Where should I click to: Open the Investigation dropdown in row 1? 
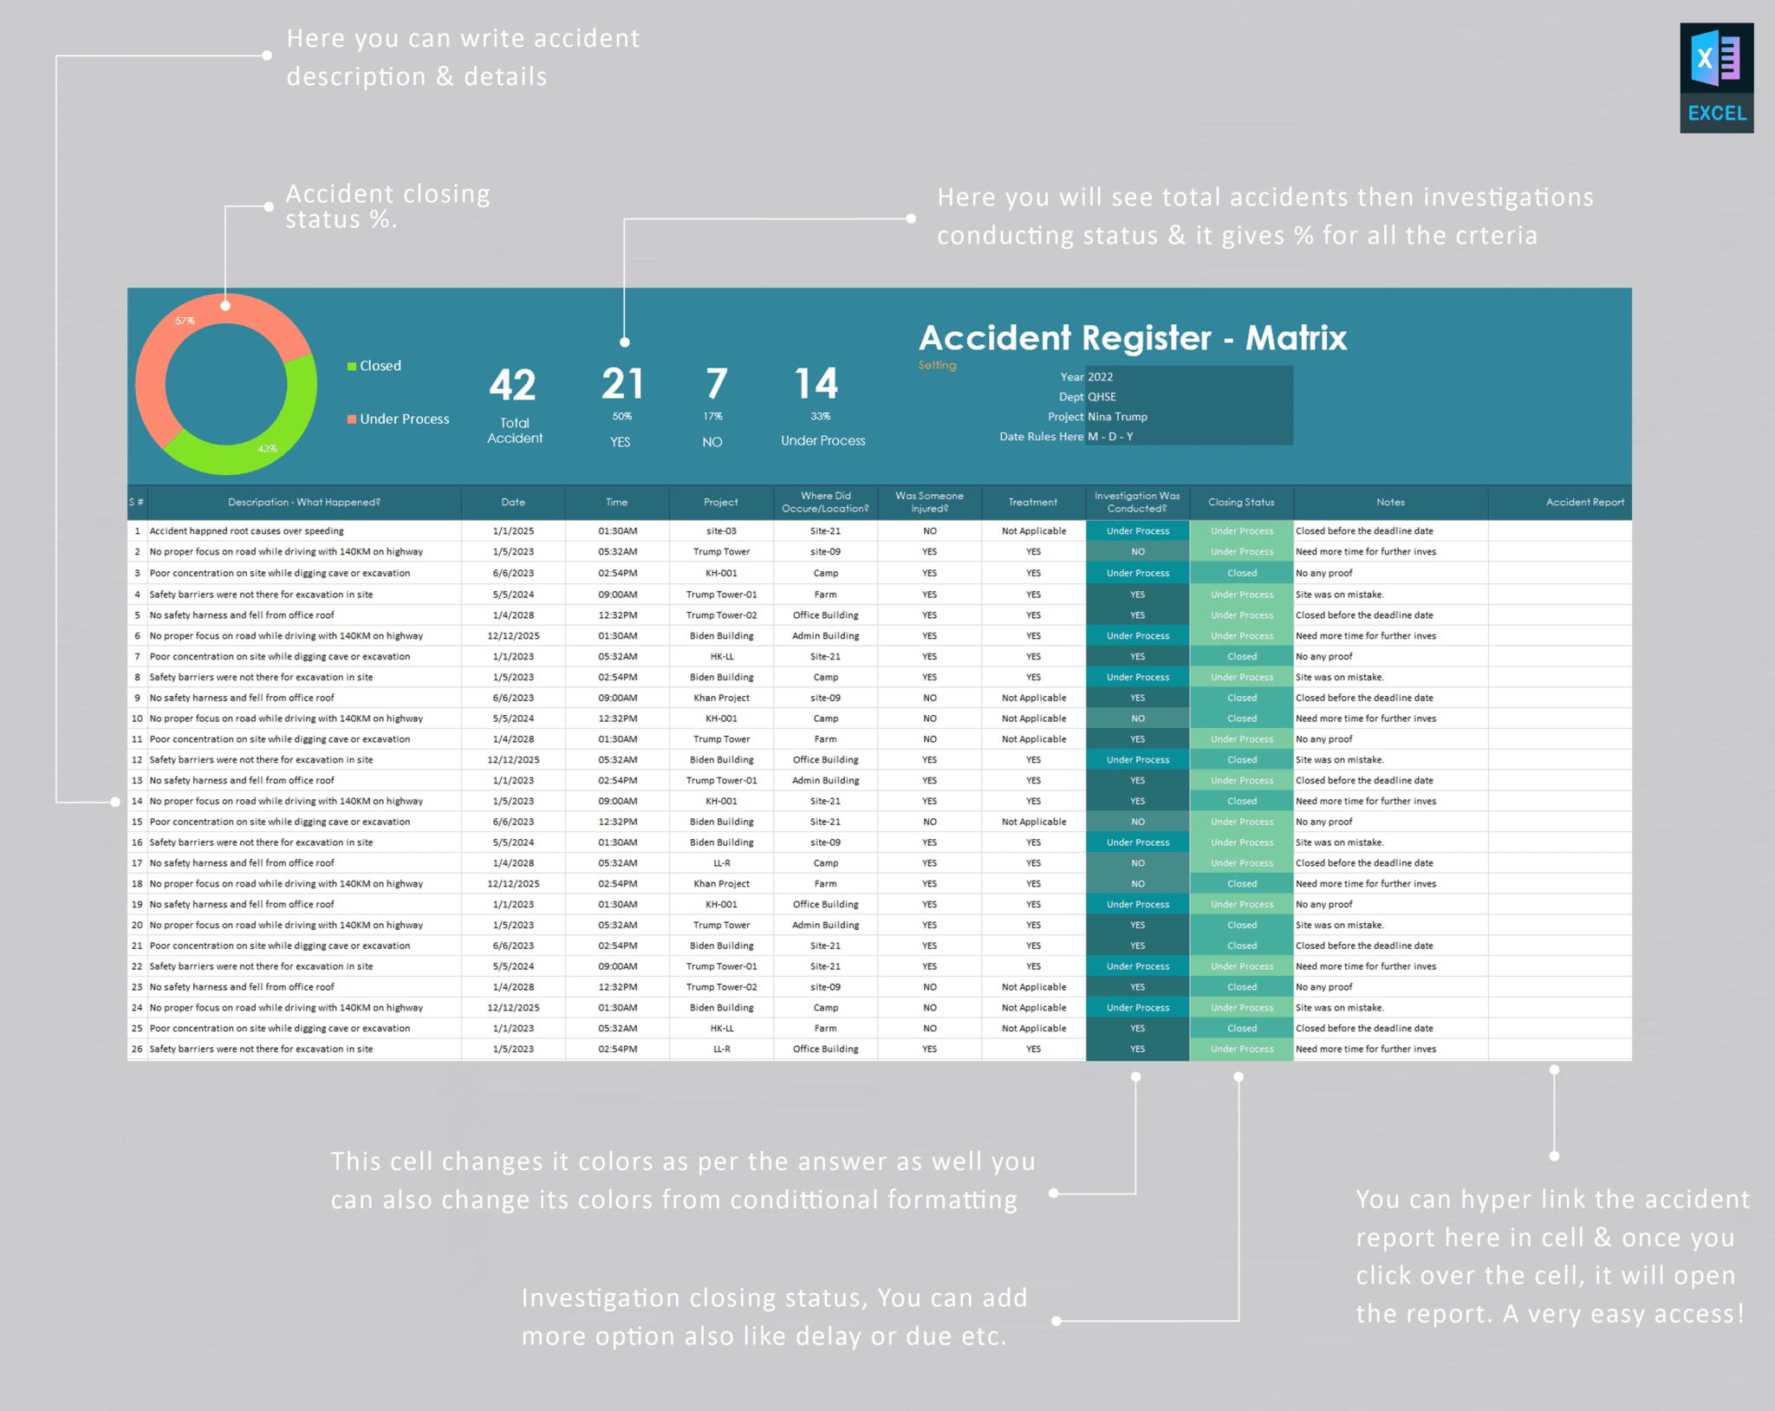pos(1138,530)
